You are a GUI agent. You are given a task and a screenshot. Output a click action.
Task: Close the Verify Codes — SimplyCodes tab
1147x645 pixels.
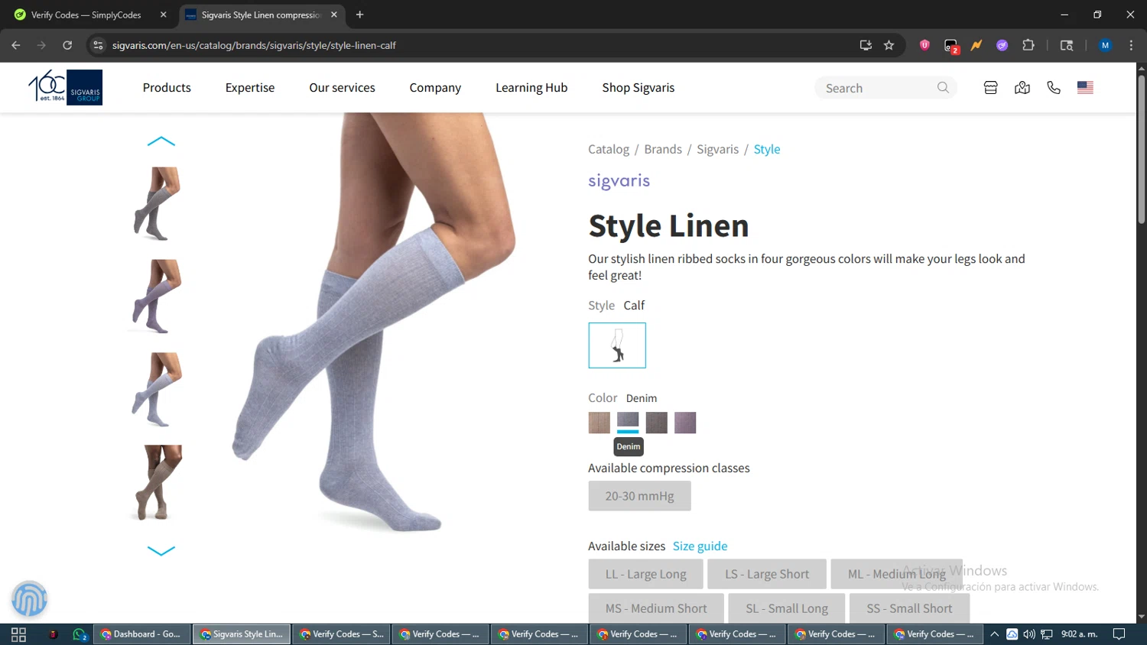click(163, 15)
